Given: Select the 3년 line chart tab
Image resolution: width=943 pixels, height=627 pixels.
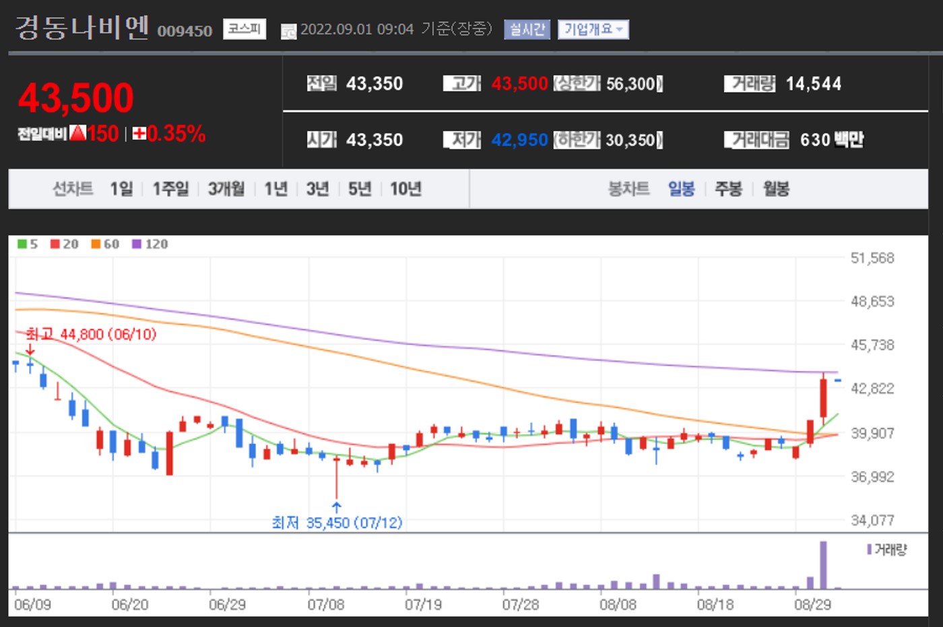Looking at the screenshot, I should (x=317, y=189).
